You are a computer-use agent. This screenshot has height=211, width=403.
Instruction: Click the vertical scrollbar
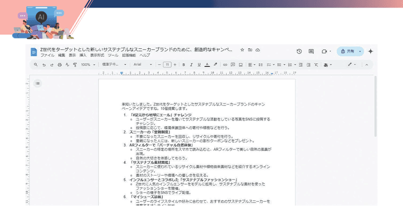pyautogui.click(x=375, y=106)
